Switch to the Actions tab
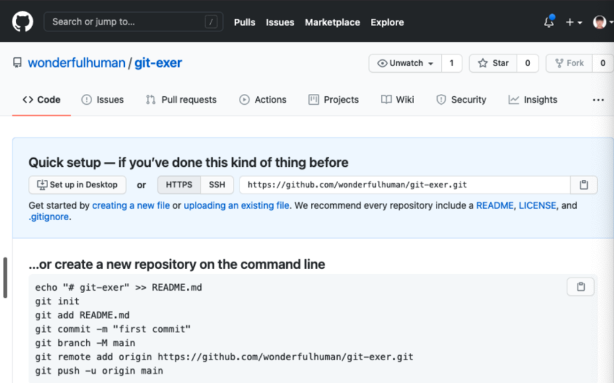 coord(263,100)
